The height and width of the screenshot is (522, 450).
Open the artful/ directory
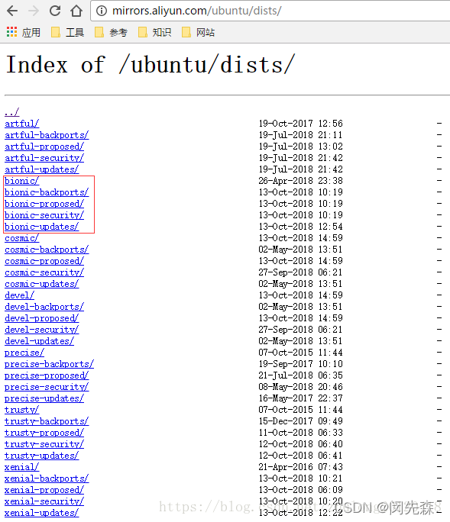[x=21, y=124]
